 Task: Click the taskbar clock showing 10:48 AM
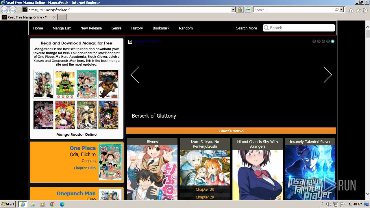[x=355, y=204]
